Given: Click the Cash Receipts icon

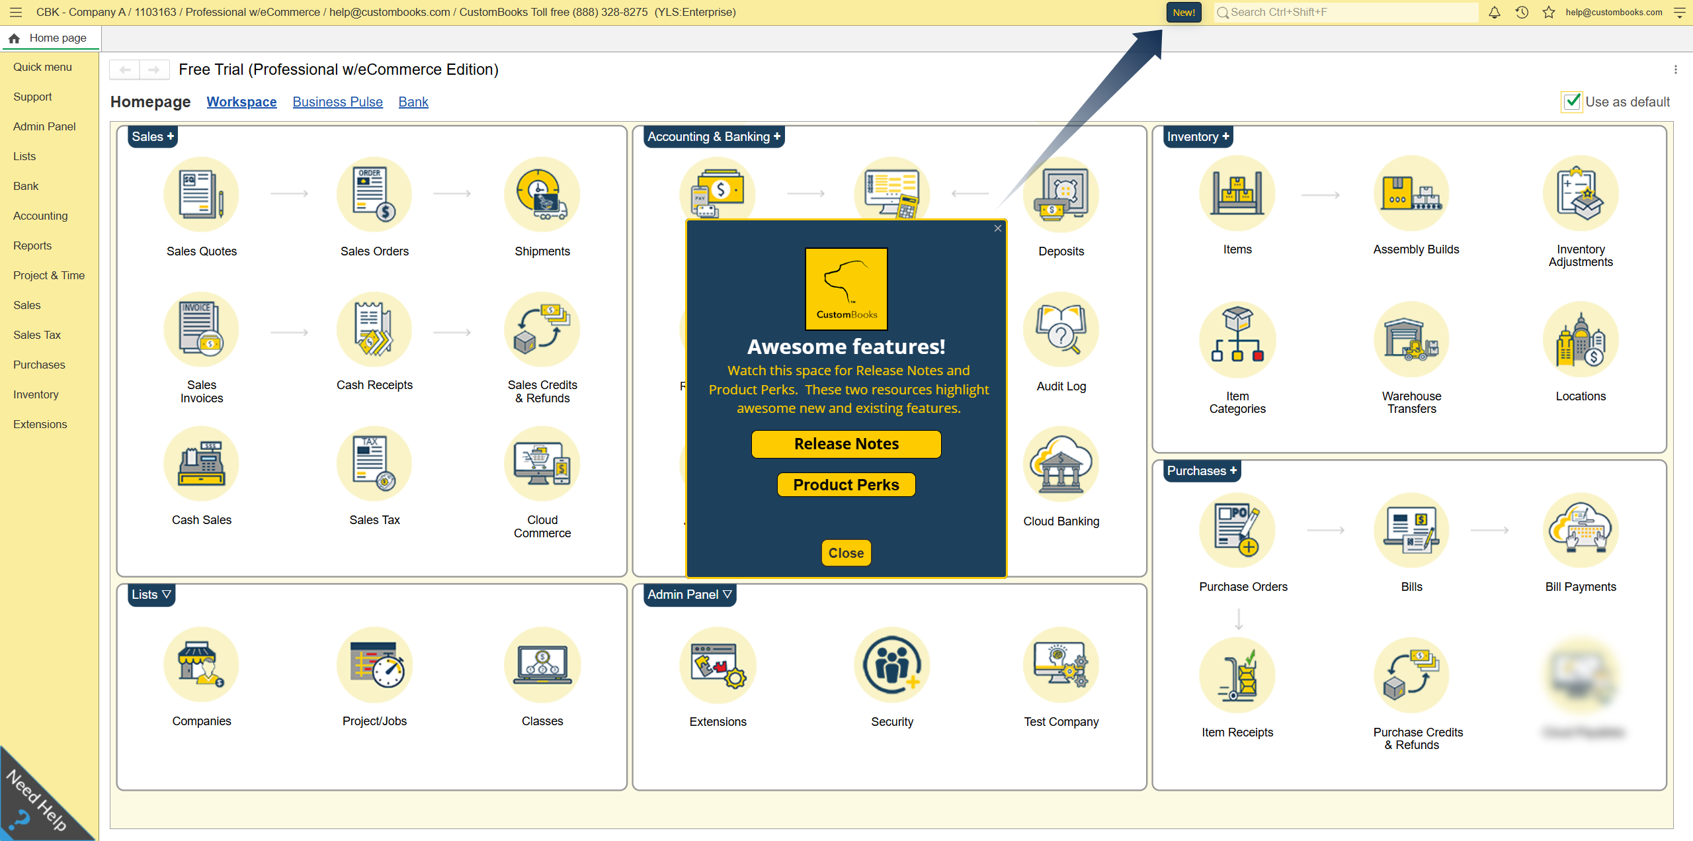Looking at the screenshot, I should point(374,330).
